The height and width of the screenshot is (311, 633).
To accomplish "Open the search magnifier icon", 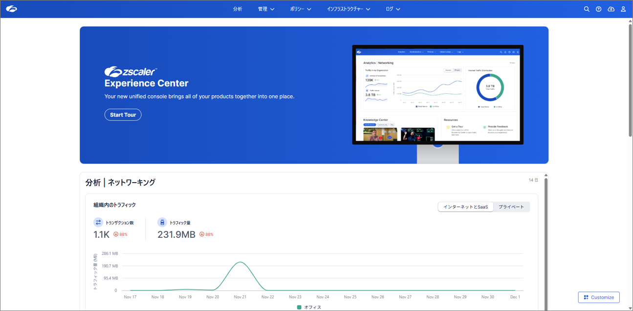I will pos(587,9).
